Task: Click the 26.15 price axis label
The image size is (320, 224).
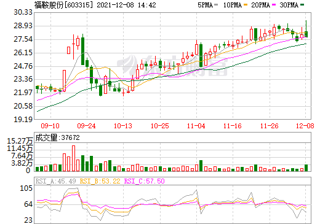Action: 23,53
